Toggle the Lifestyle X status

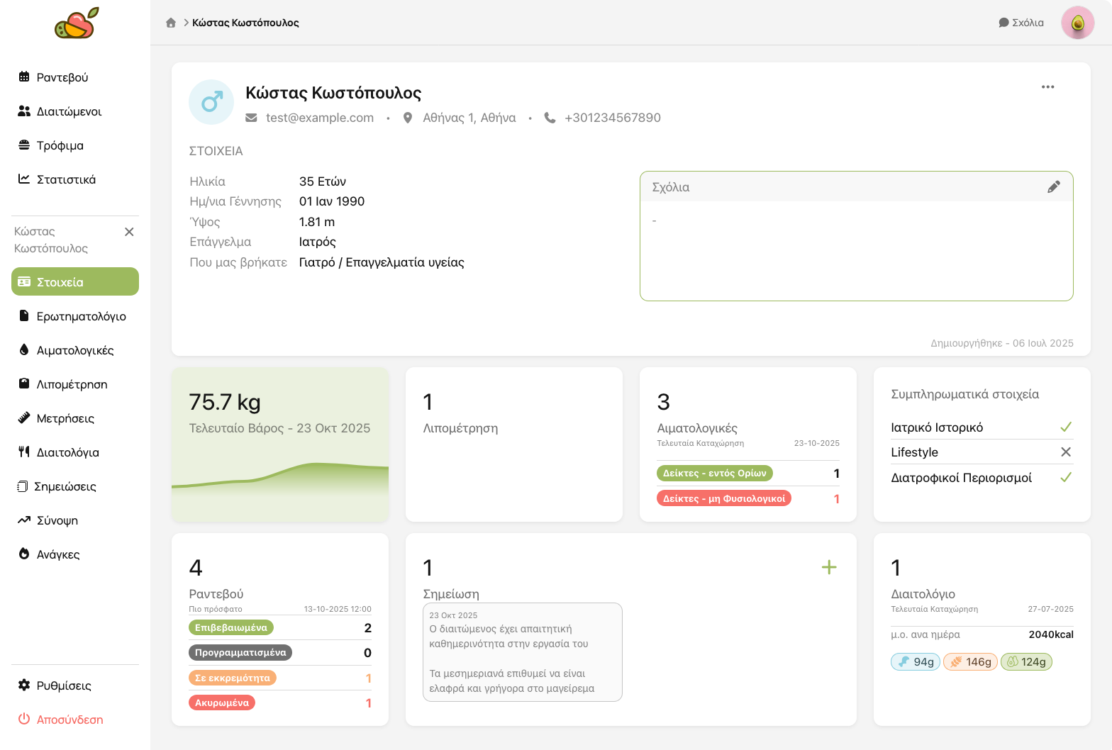pos(1065,452)
